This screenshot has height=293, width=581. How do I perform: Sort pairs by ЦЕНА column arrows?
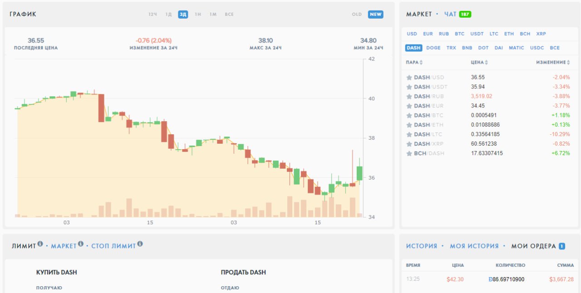[x=486, y=62]
